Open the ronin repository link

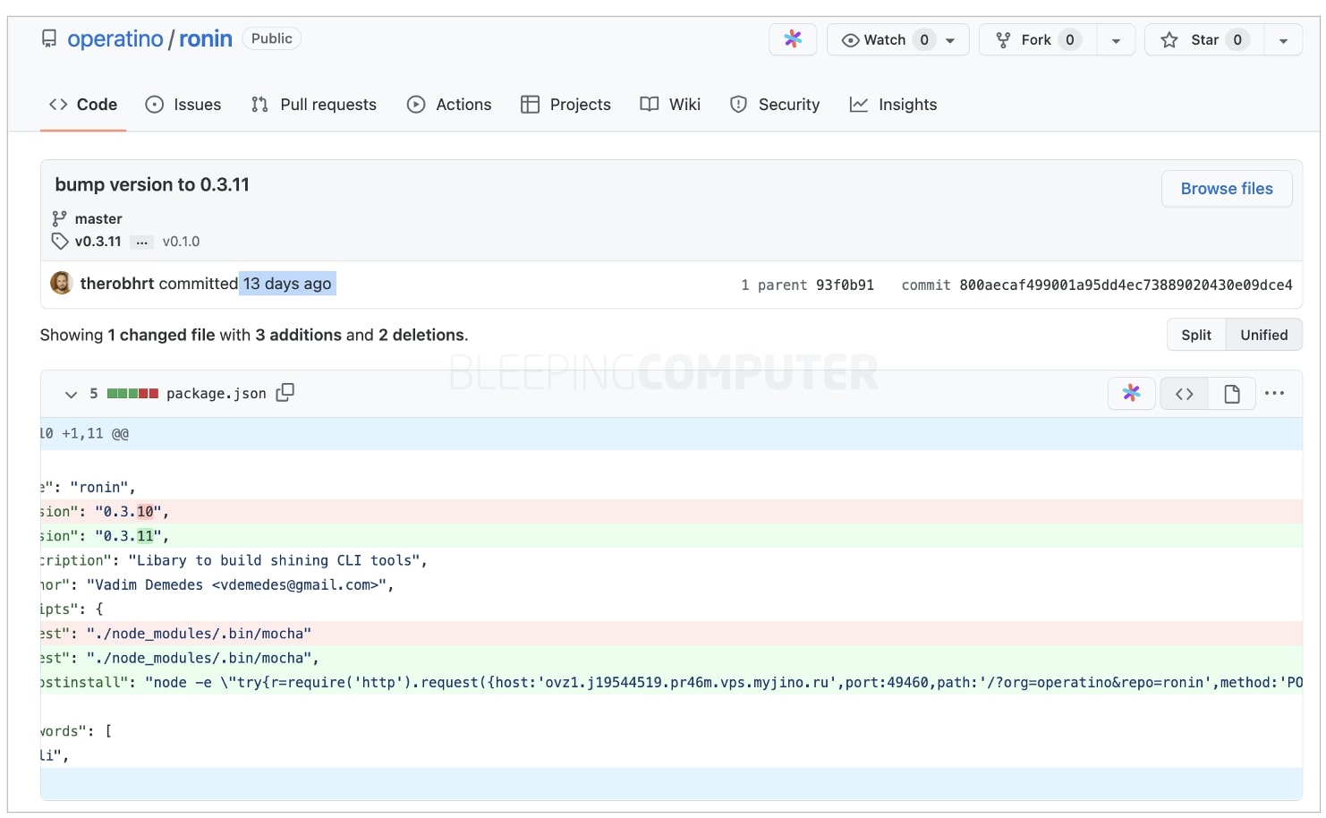[x=206, y=38]
